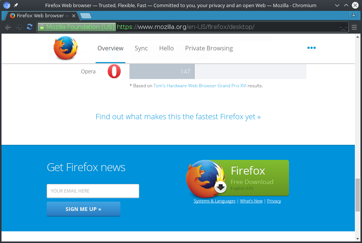Open a new tab with the new tab button

tap(86, 16)
